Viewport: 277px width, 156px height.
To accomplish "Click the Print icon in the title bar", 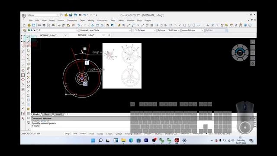I will tap(80, 15).
